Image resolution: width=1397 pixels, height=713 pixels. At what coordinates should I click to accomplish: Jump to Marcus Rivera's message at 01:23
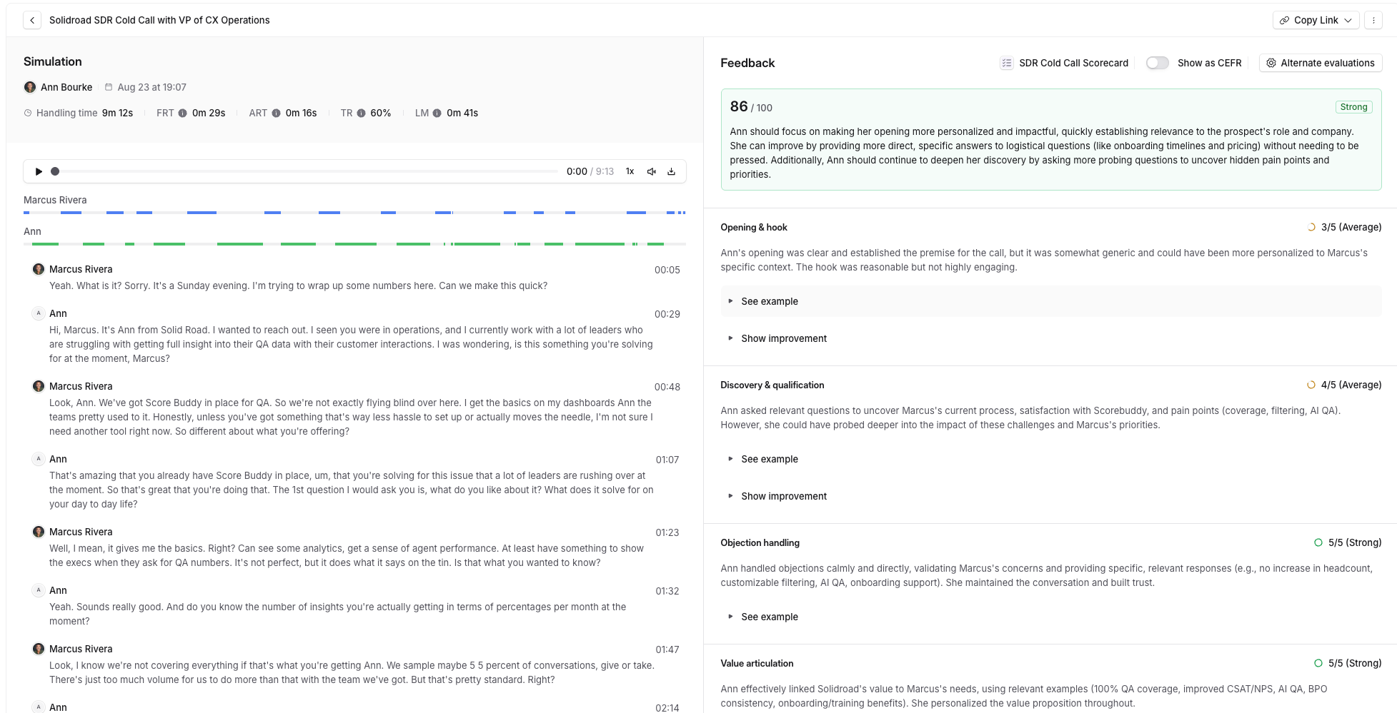pyautogui.click(x=667, y=532)
